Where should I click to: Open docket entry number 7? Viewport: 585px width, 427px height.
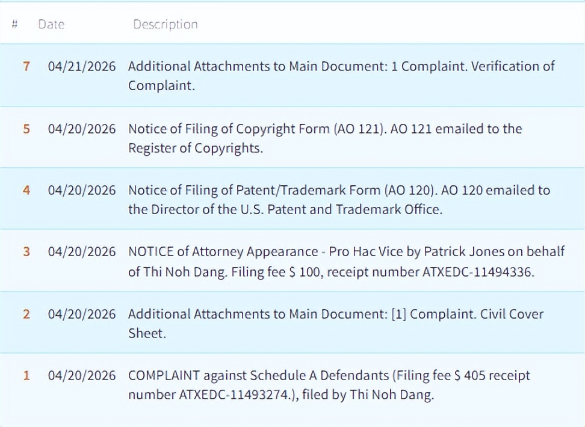point(26,66)
